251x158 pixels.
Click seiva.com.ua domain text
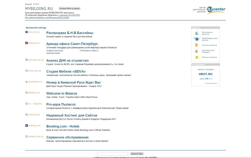coord(35,71)
